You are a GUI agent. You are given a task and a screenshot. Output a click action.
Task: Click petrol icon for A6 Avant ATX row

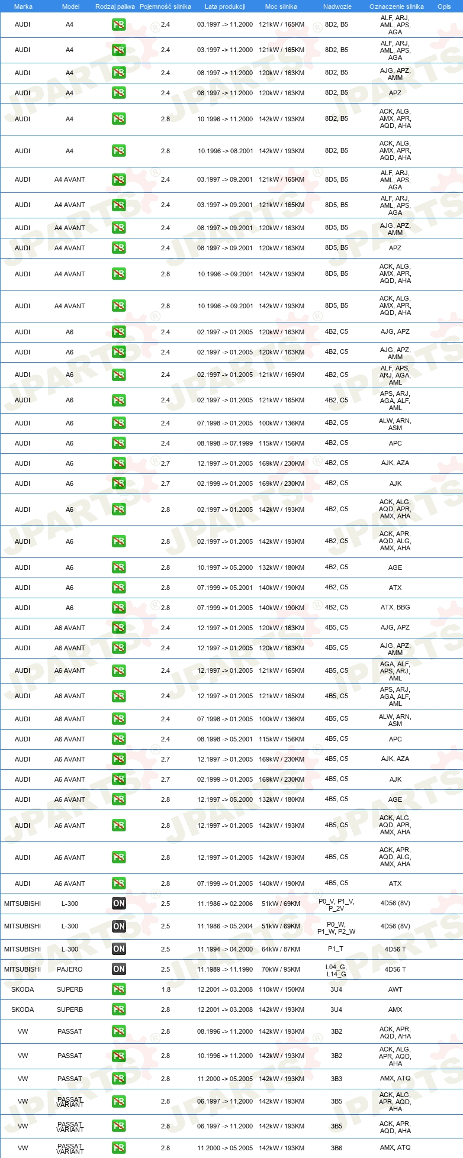click(x=119, y=883)
